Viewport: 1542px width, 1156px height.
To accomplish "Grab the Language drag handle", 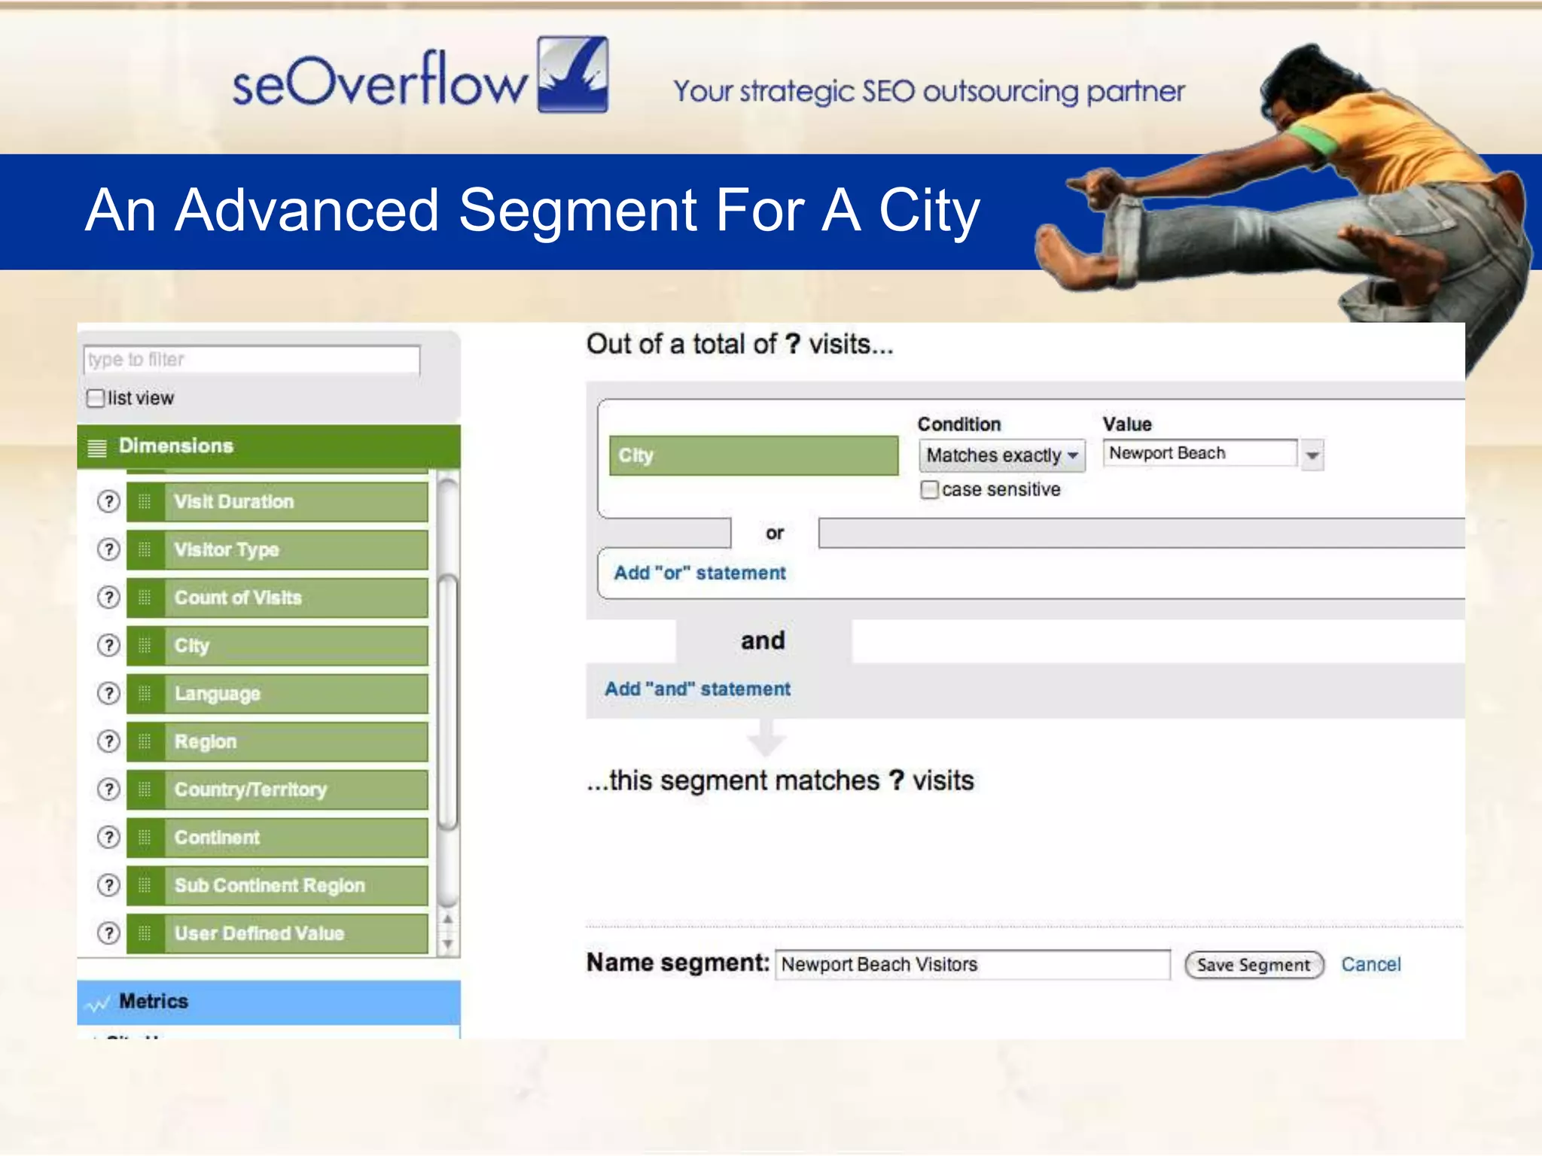I will coord(145,693).
